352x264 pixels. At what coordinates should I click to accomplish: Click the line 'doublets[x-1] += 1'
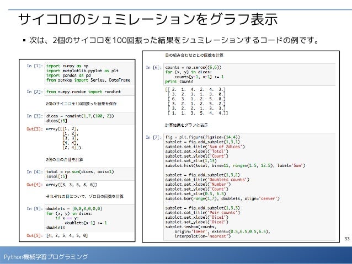[86, 223]
